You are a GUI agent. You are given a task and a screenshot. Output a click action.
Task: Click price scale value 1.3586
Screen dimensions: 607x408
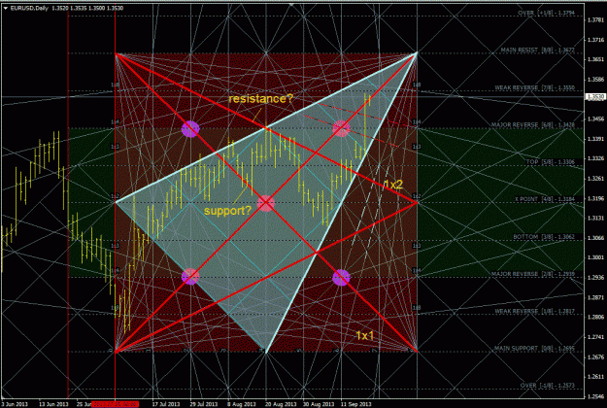595,80
